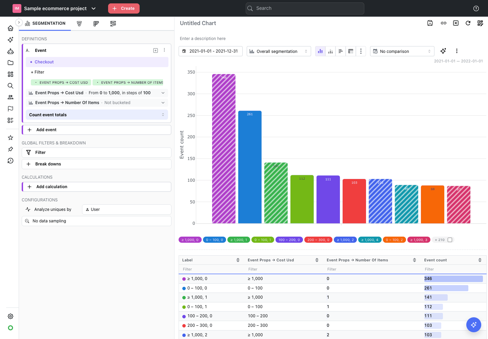Viewport: 488px width, 339px height.
Task: Click Add event button
Action: pyautogui.click(x=97, y=130)
